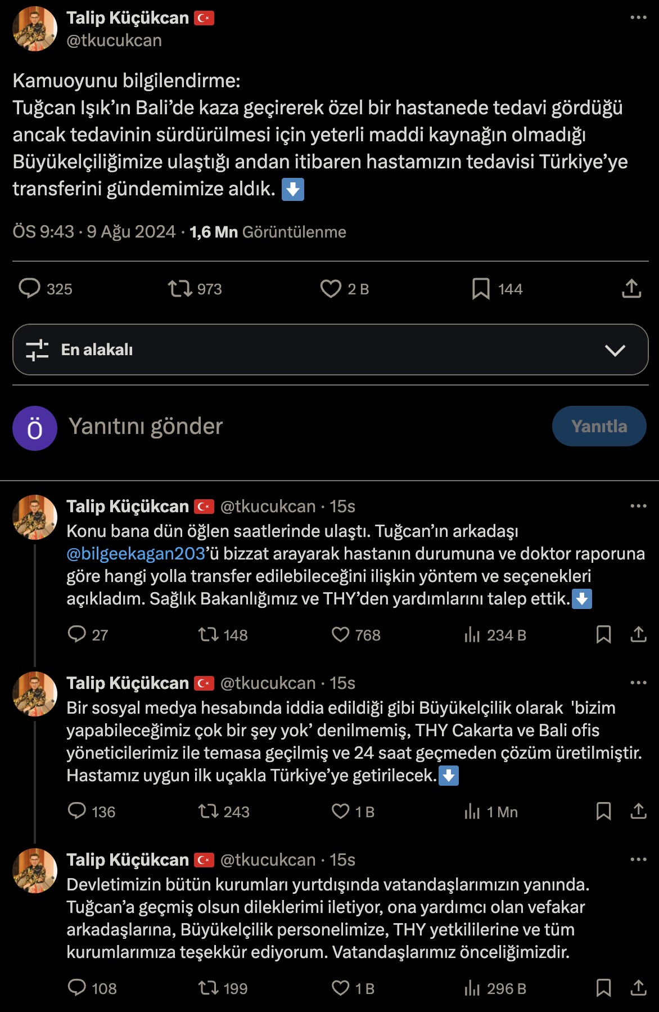Screen dimensions: 659x1012
Task: Open more options on last reply tweet
Action: click(x=638, y=859)
